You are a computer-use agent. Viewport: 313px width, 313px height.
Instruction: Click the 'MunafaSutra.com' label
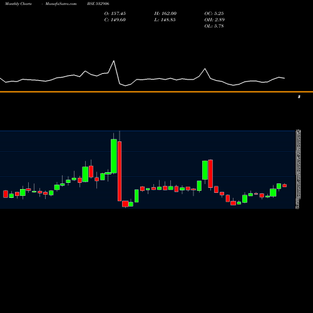[x=61, y=4]
